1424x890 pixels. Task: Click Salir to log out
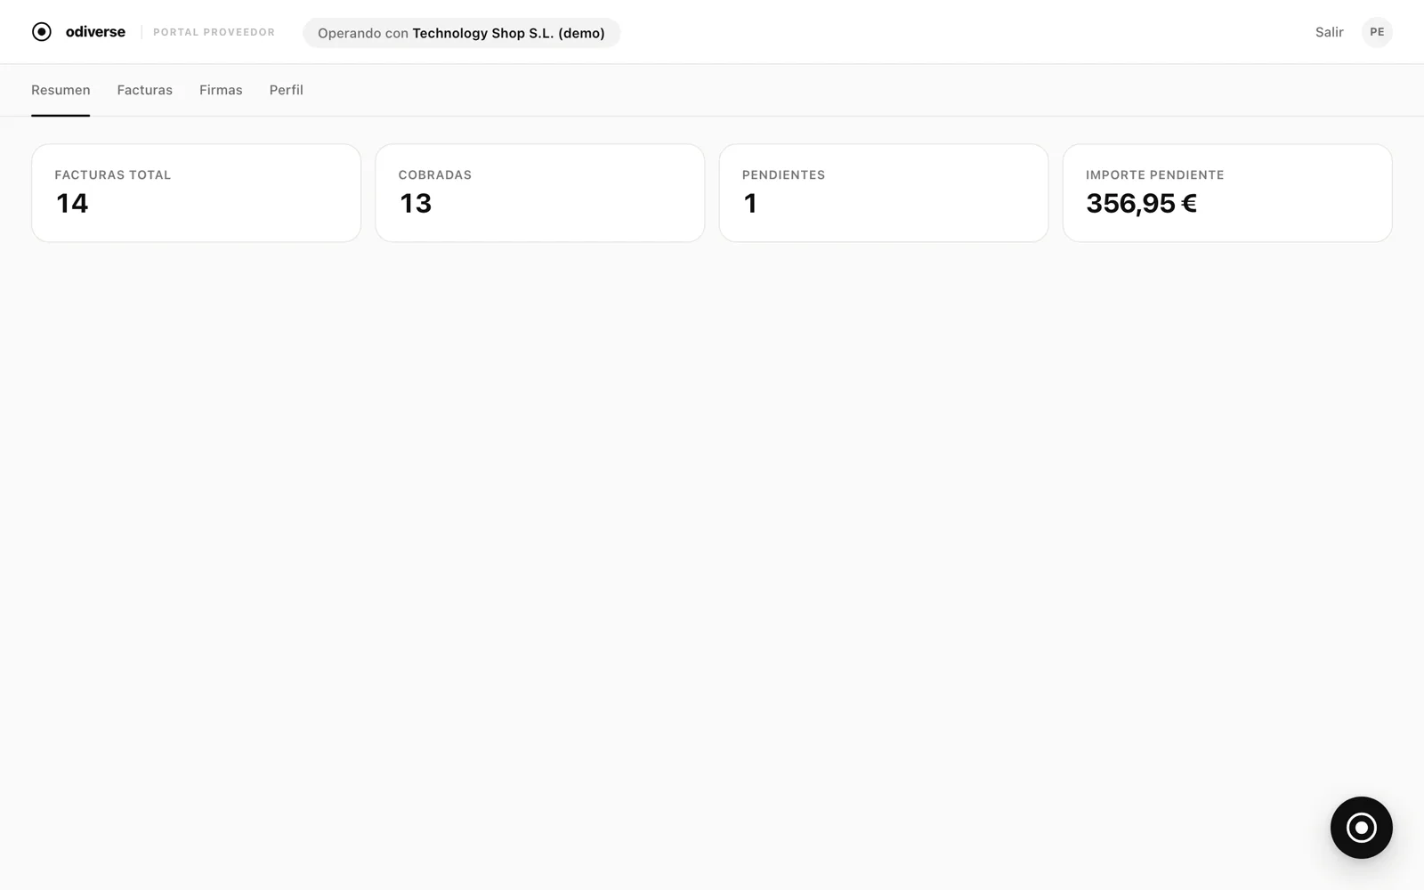1329,32
